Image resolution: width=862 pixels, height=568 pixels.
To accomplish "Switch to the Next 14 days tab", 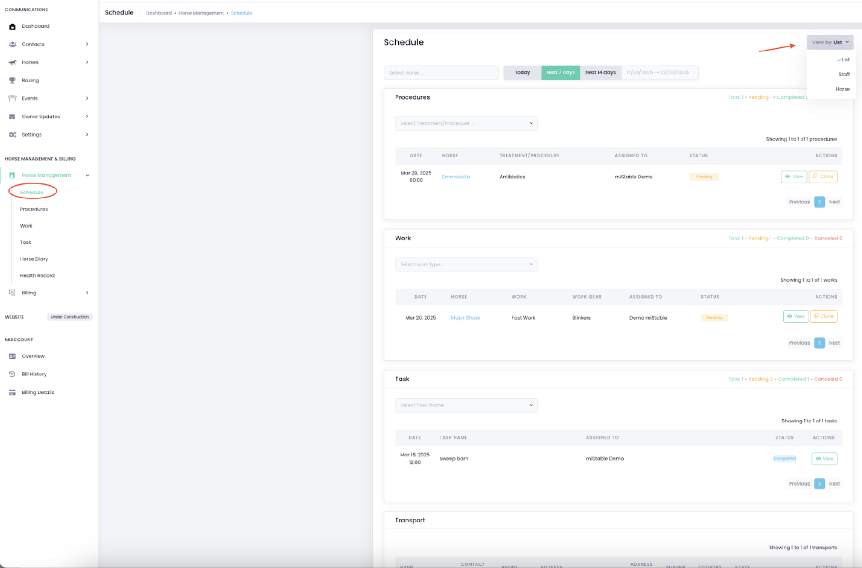I will click(x=600, y=72).
